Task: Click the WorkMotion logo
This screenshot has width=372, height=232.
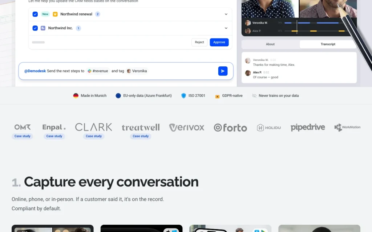Action: pos(347,127)
